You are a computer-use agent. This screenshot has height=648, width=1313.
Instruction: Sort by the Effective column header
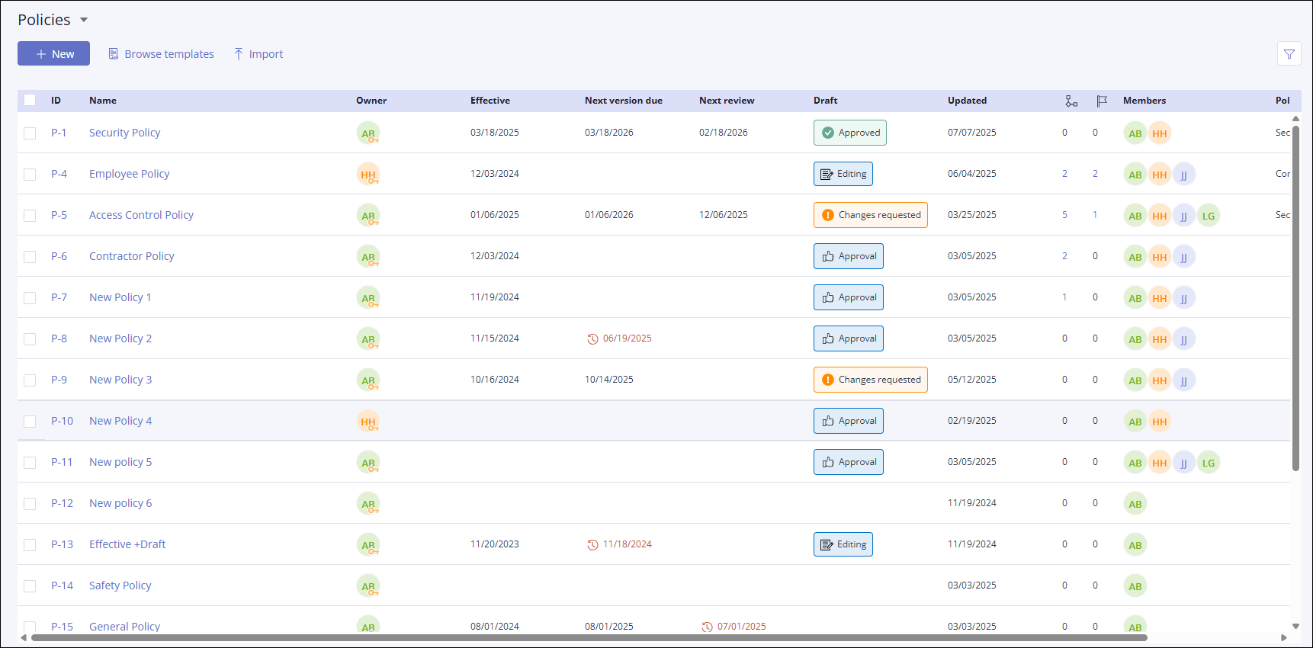[x=490, y=101]
